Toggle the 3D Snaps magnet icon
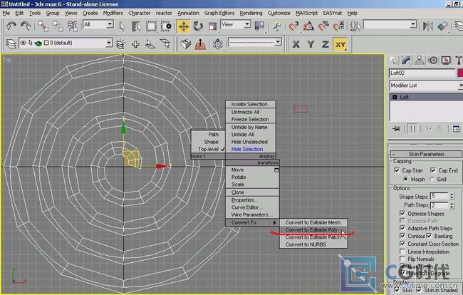Viewport: 463px width, 295px height. pos(293,26)
